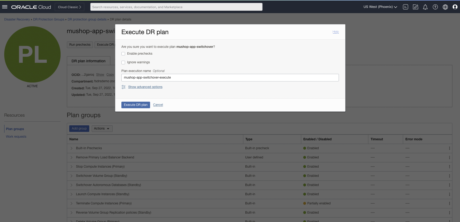Open the notifications bell
Screen dimensions: 460x222
tap(425, 7)
